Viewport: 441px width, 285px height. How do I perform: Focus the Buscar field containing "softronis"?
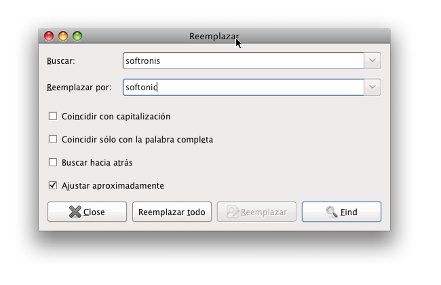tap(243, 61)
